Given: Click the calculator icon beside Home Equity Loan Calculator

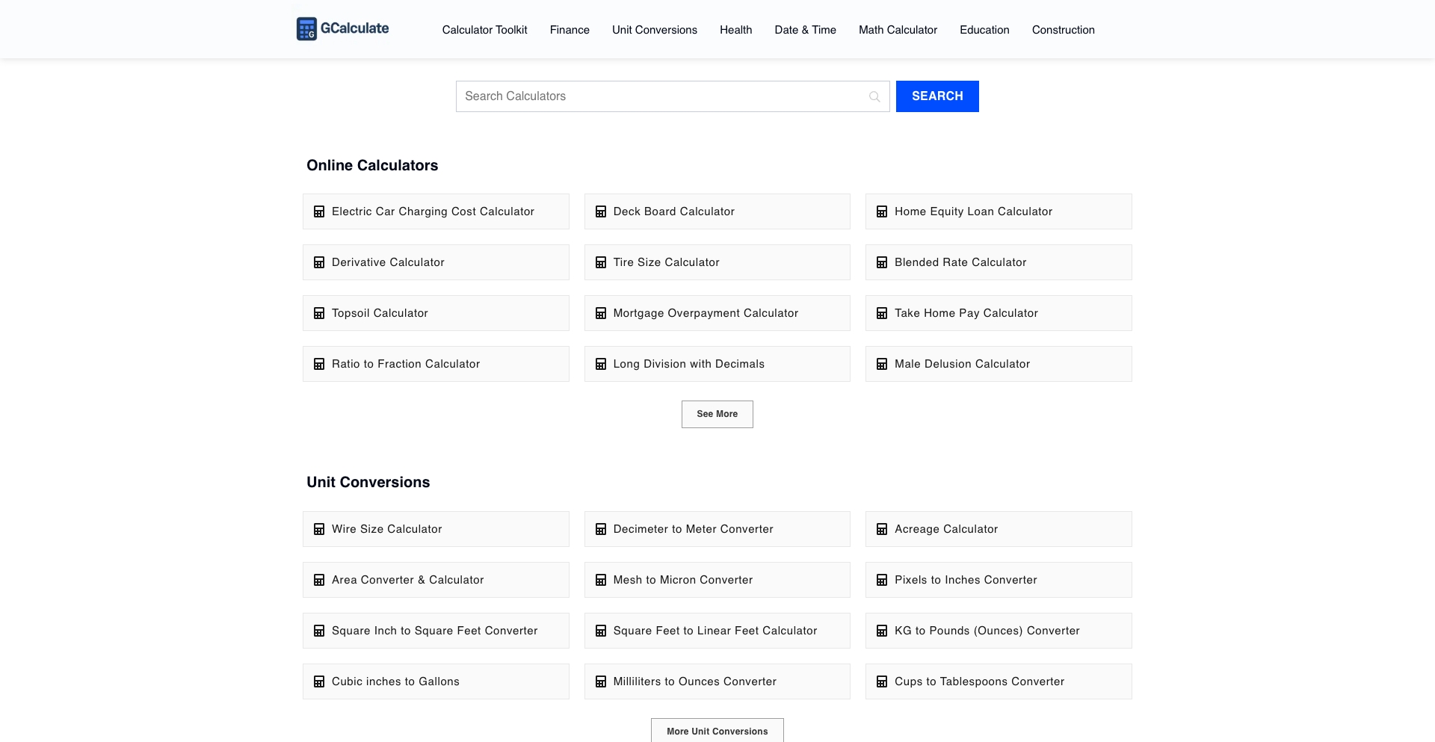Looking at the screenshot, I should (x=881, y=211).
